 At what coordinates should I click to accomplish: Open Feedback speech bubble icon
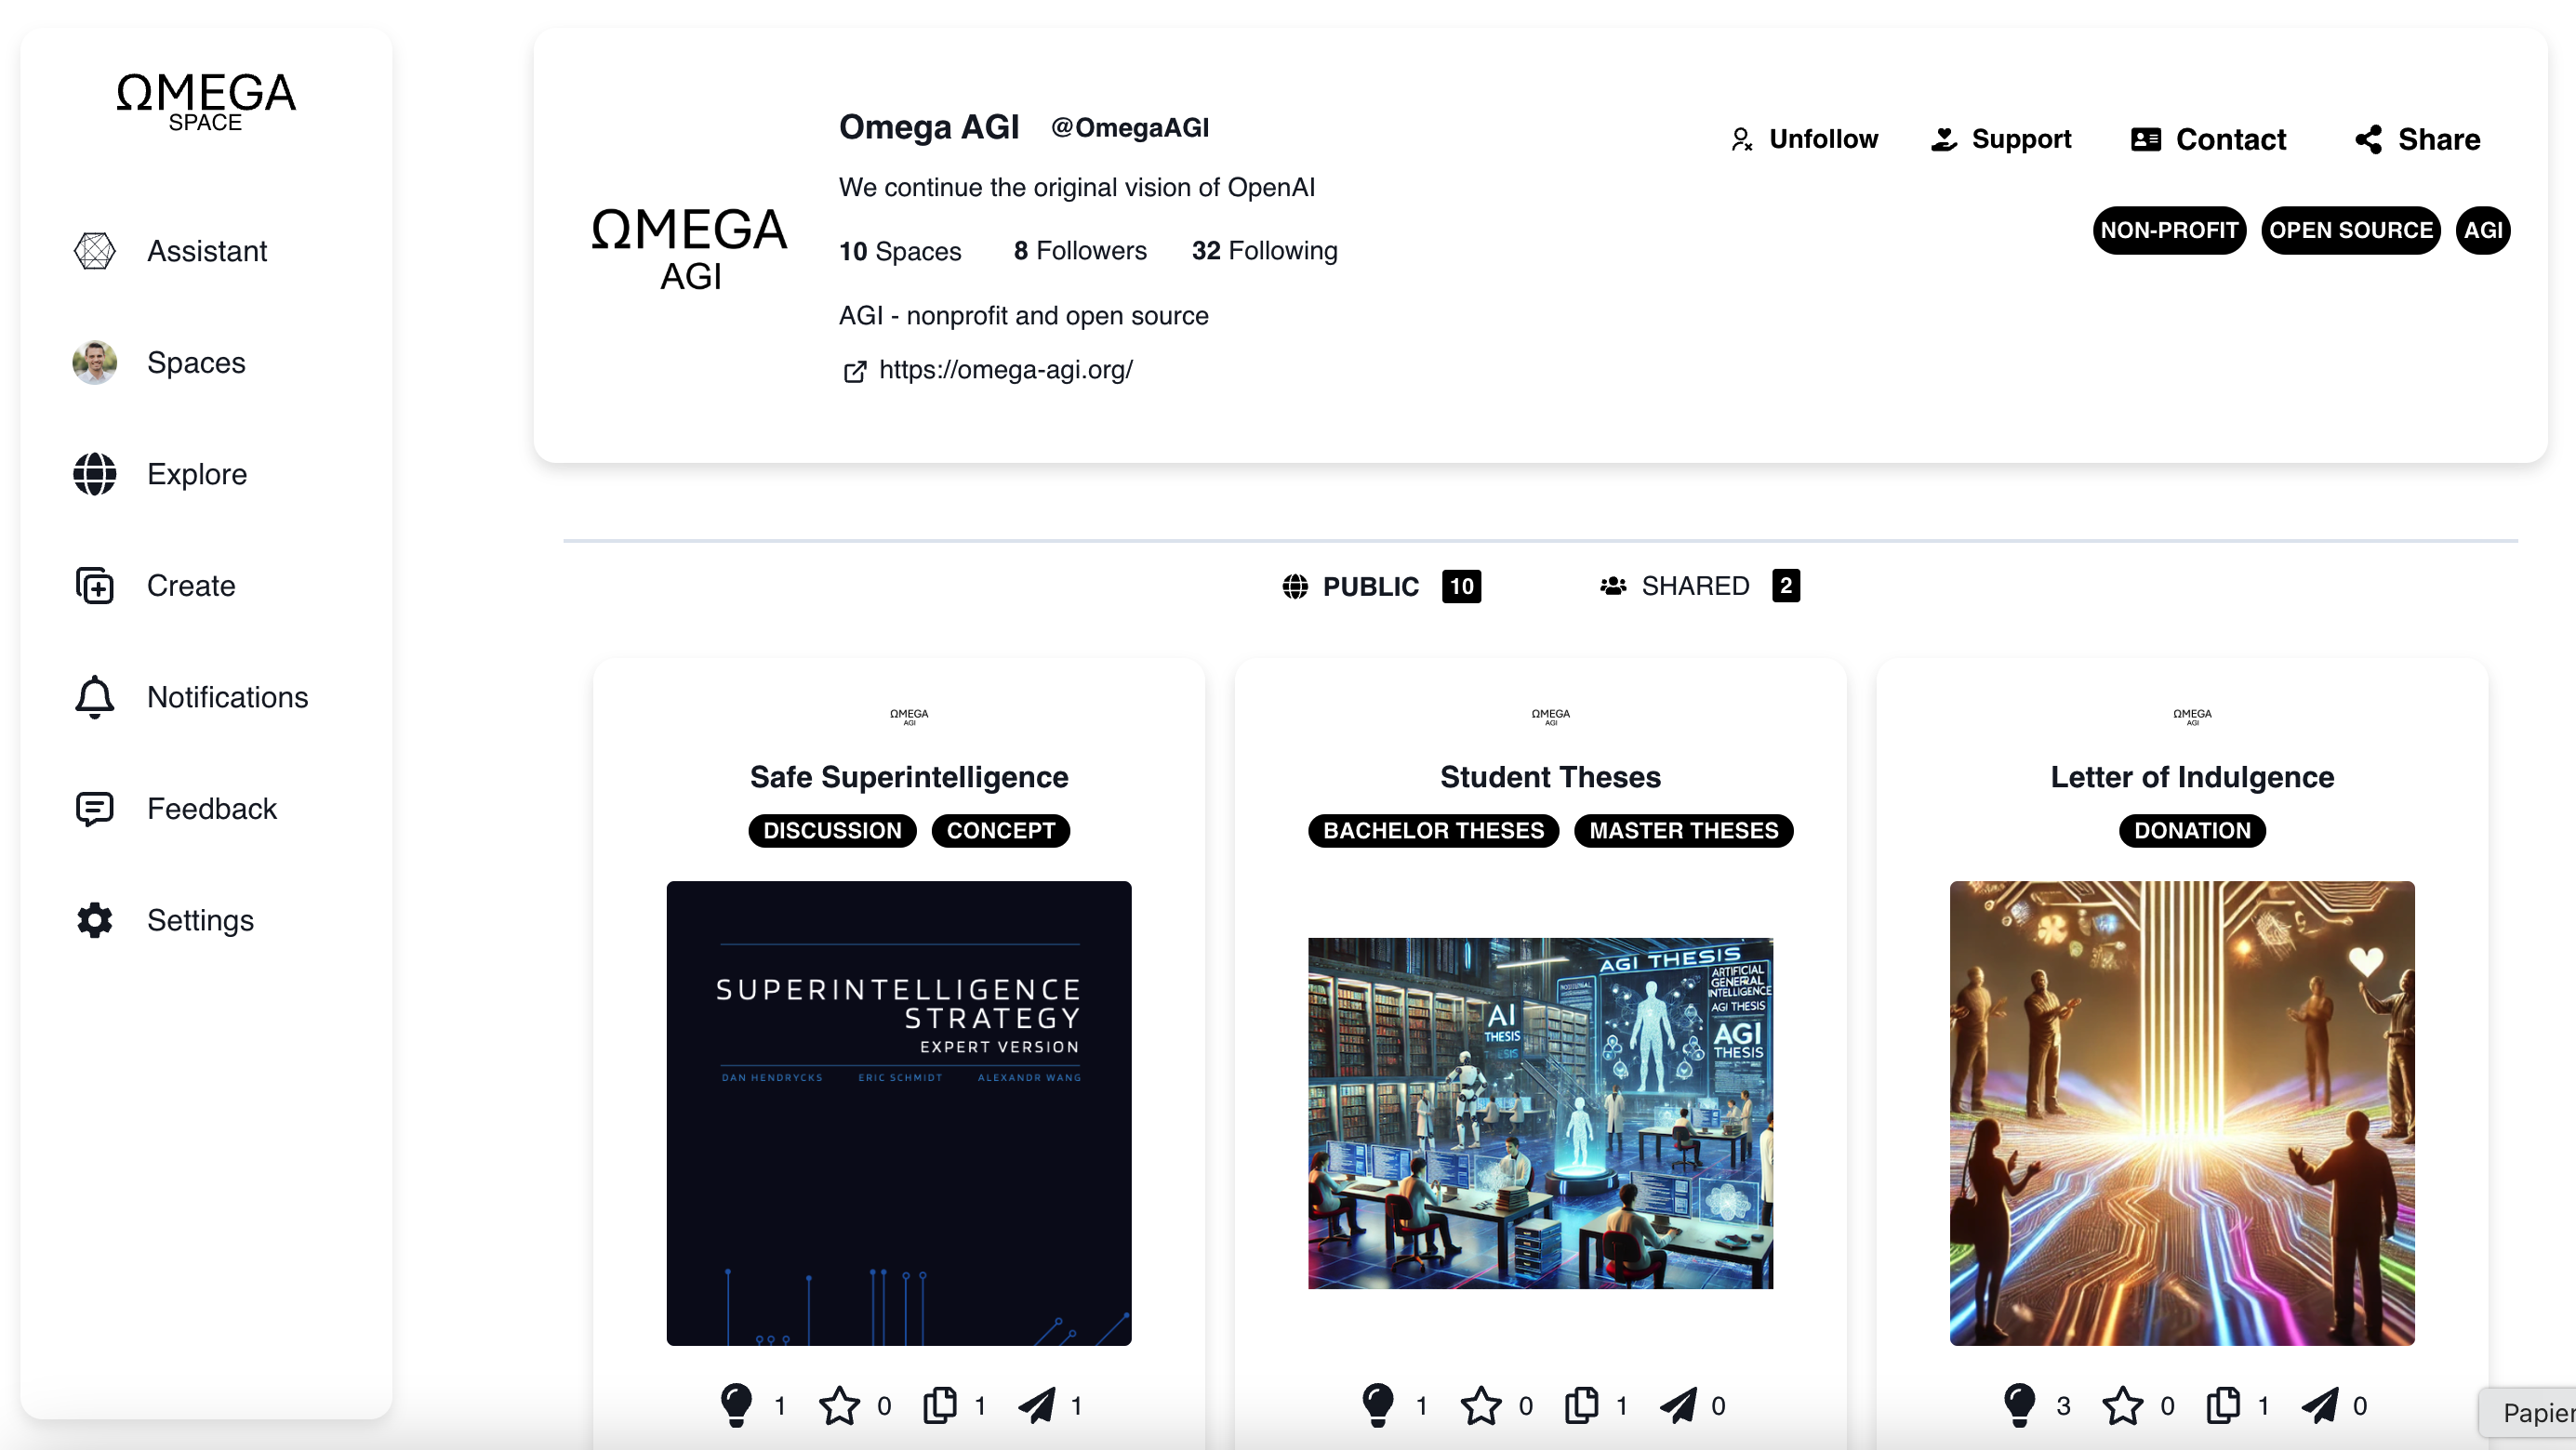95,809
